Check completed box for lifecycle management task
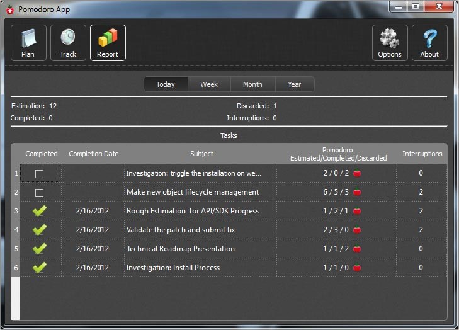Image resolution: width=459 pixels, height=330 pixels. pyautogui.click(x=39, y=193)
